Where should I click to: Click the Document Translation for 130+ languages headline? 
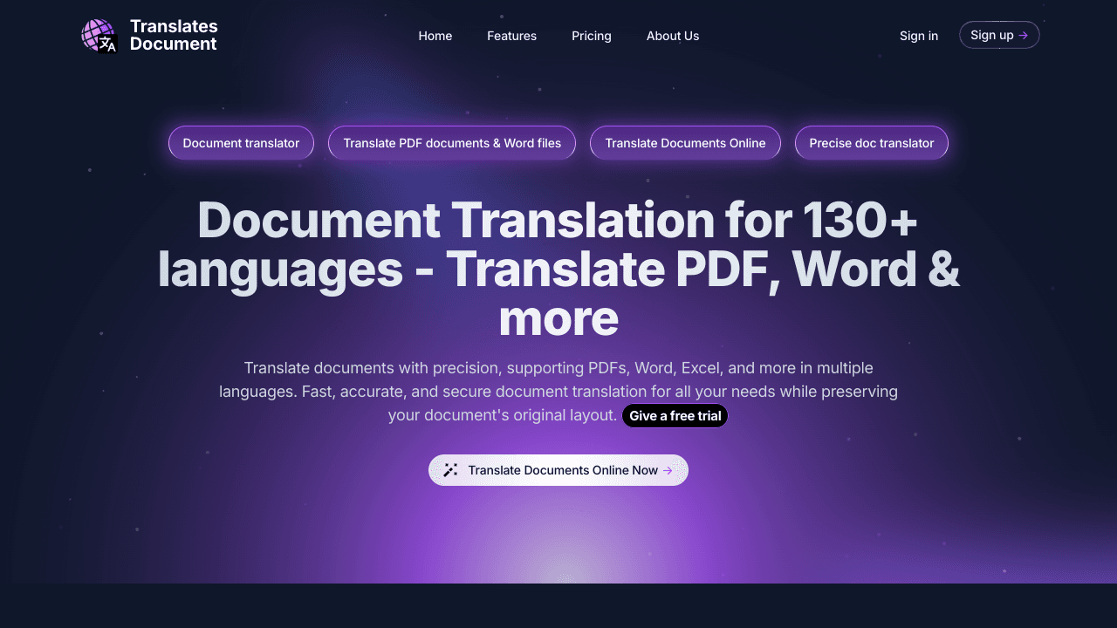[x=558, y=269]
